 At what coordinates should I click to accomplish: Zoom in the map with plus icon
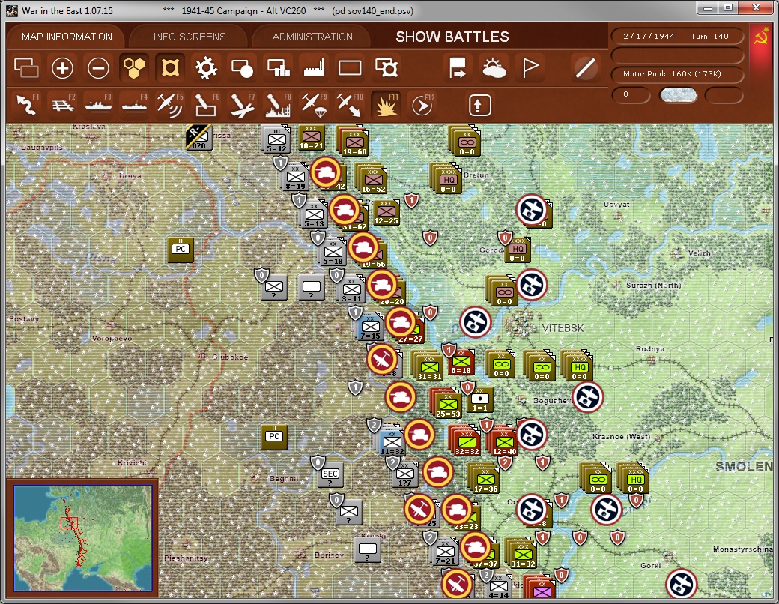63,67
